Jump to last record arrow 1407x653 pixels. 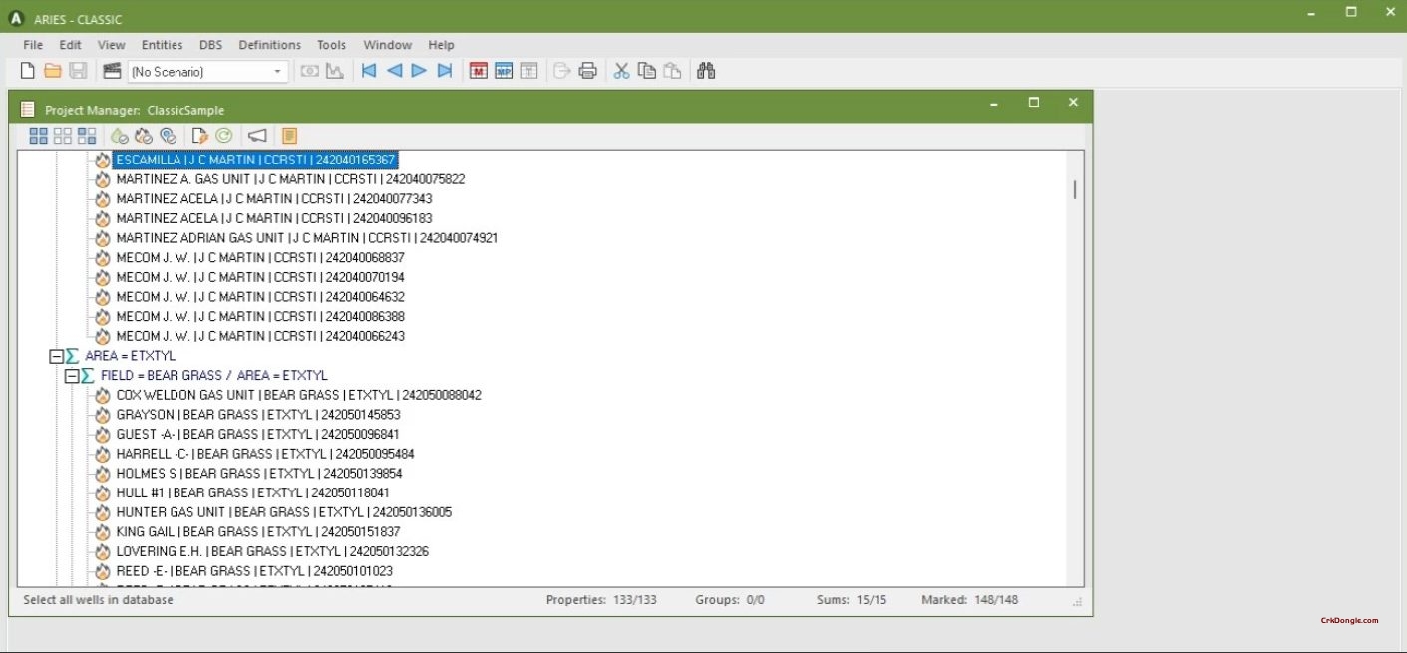coord(445,71)
